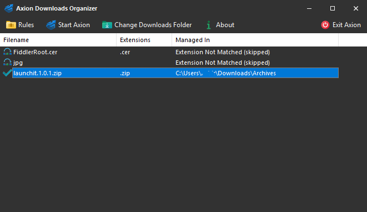Viewport: 367px width, 212px height.
Task: Click the Axion app logo in title bar
Action: pos(9,8)
